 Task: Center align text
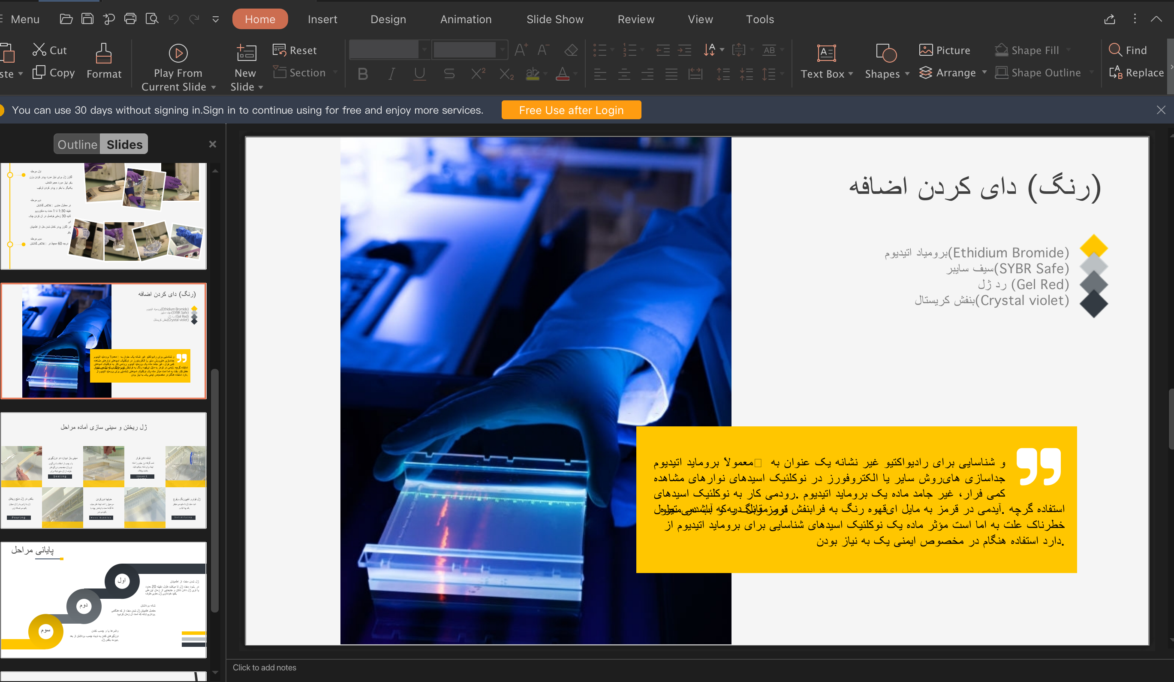[624, 74]
